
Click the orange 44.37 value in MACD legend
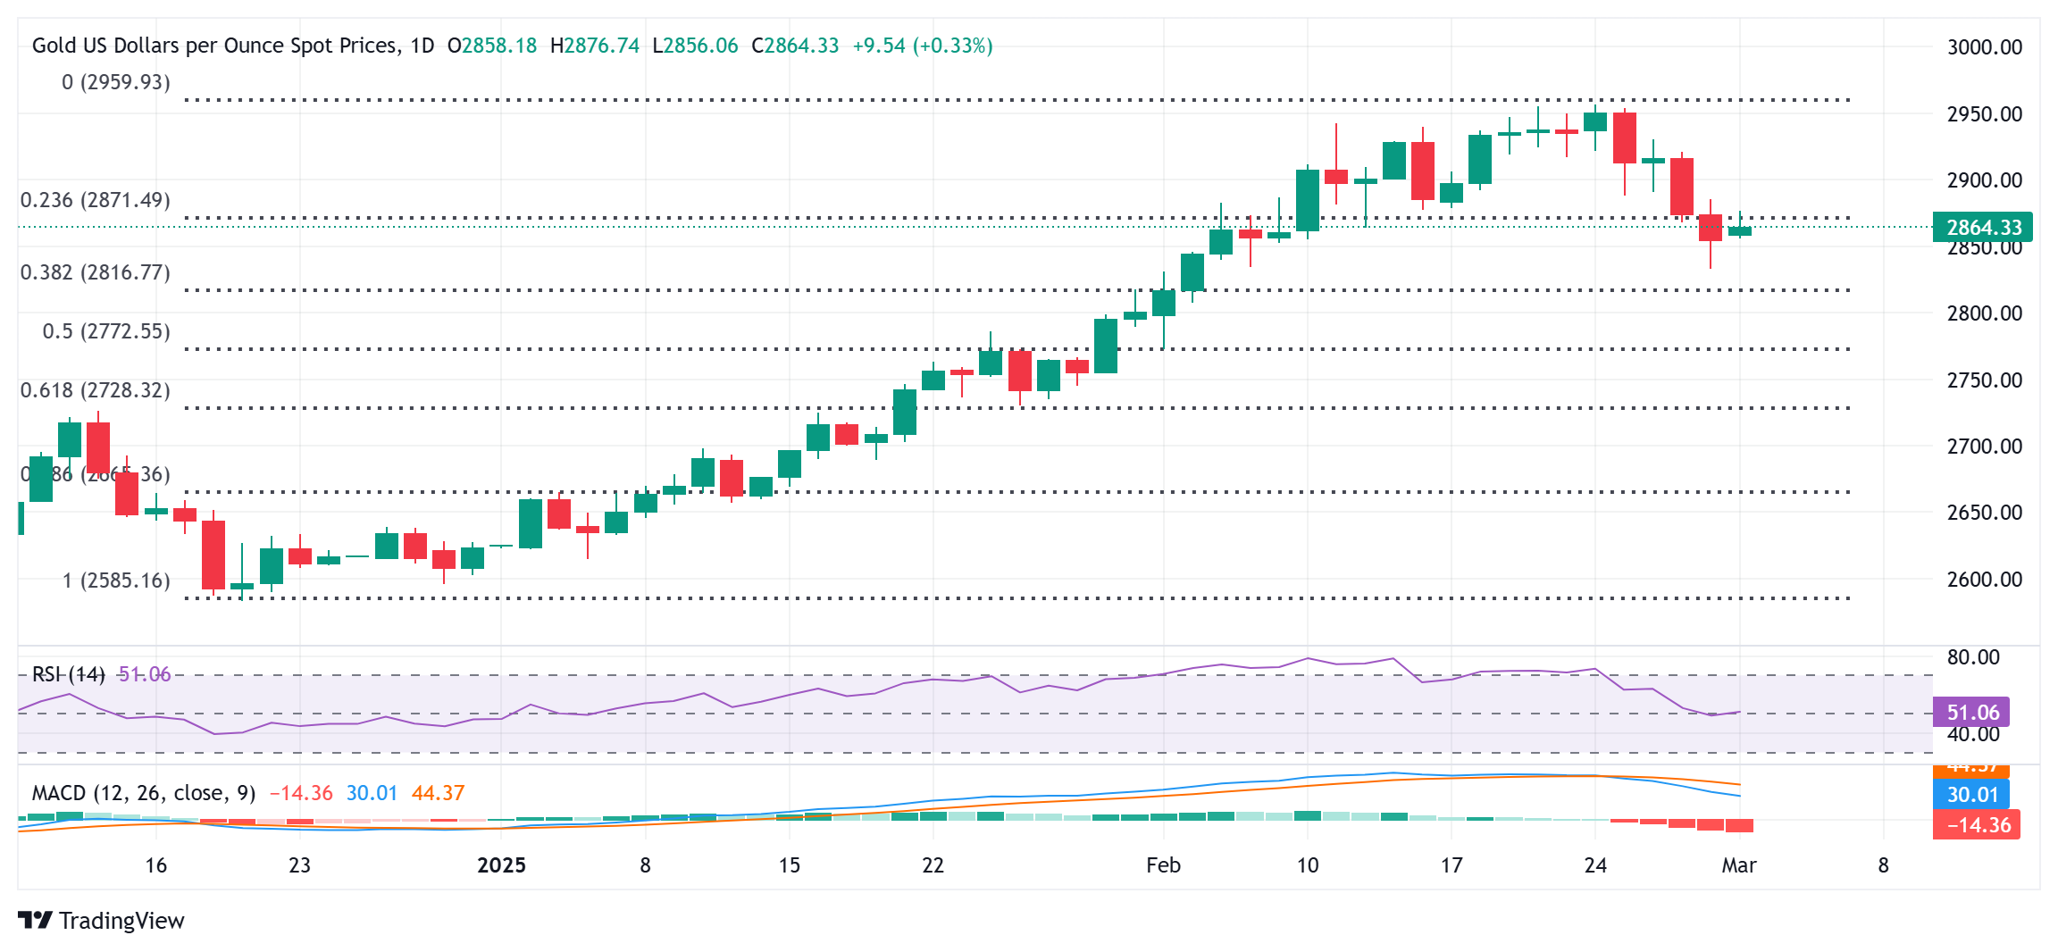click(x=438, y=793)
